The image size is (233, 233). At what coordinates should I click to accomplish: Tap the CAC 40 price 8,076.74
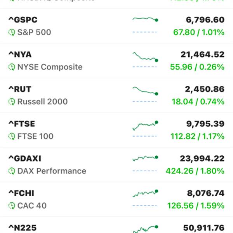204,193
